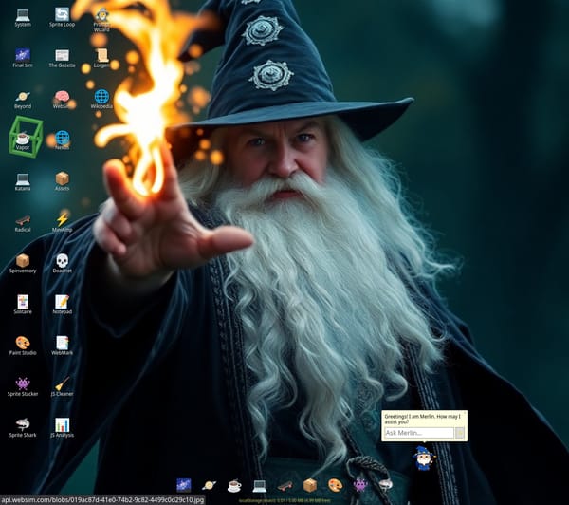Click the coffee cup icon in the dock
This screenshot has height=505, width=569.
coord(234,485)
